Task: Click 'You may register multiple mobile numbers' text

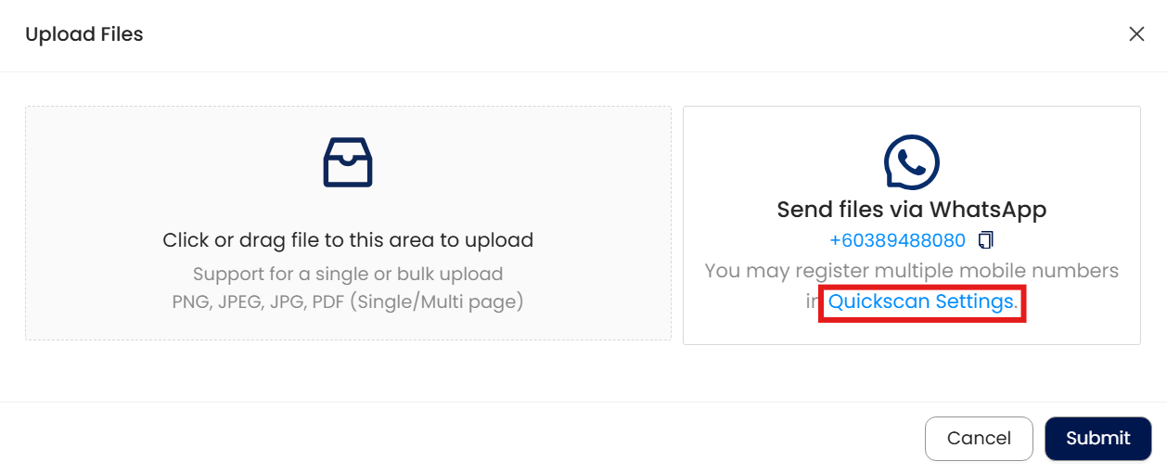Action: [911, 271]
